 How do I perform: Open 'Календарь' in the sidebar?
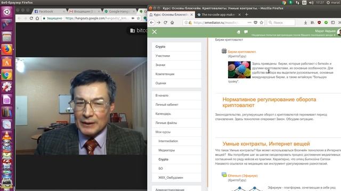pyautogui.click(x=176, y=114)
